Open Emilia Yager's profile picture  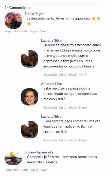[x=13, y=20]
